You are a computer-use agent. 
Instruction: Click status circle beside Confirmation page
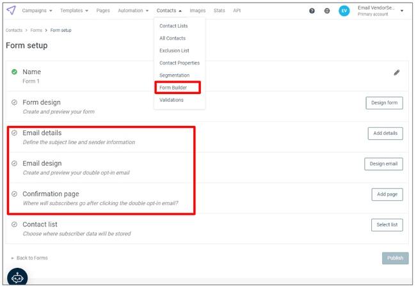(x=14, y=194)
